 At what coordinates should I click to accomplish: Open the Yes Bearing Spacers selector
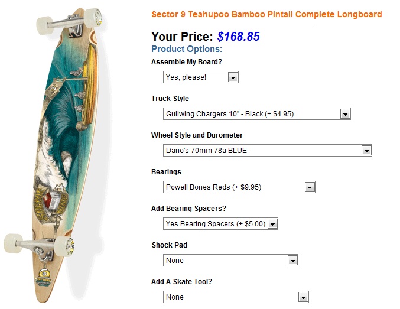[x=220, y=224]
